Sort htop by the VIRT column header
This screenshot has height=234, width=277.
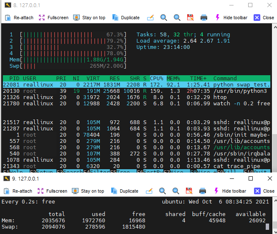[93, 78]
